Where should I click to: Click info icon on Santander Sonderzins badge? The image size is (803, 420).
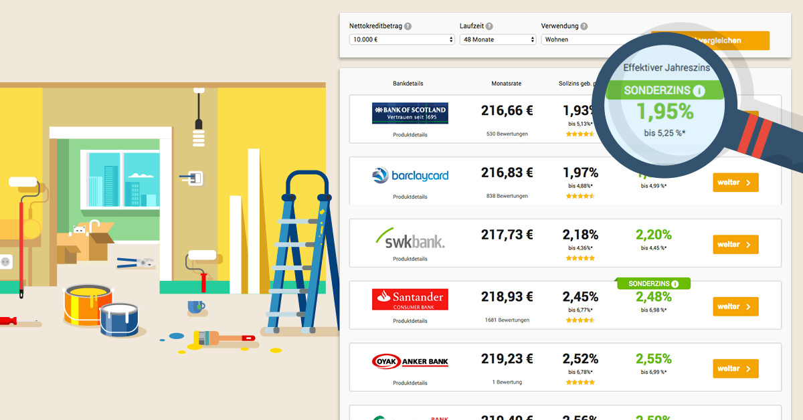click(x=675, y=284)
